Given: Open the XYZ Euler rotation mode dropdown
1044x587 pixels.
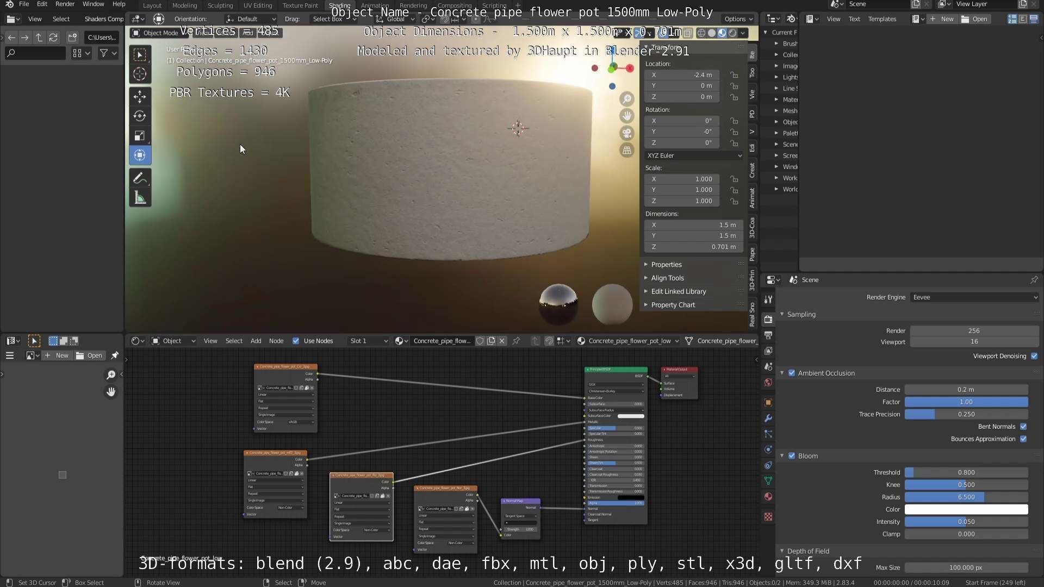Looking at the screenshot, I should [694, 155].
